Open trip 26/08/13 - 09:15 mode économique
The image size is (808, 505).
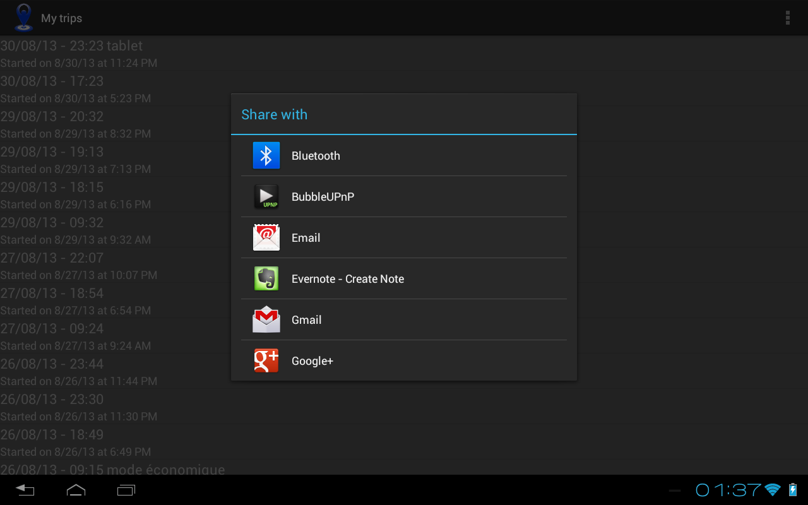tap(404, 468)
